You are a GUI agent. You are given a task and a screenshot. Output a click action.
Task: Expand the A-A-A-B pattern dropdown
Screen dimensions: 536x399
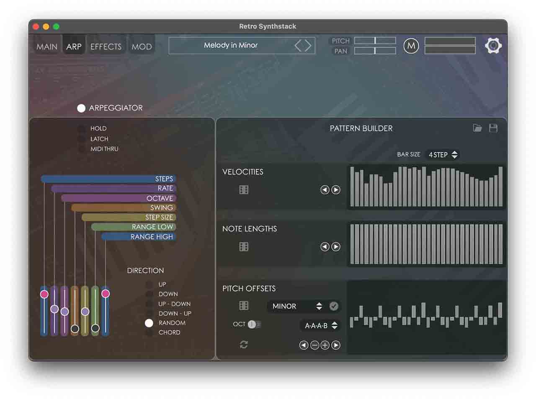321,325
